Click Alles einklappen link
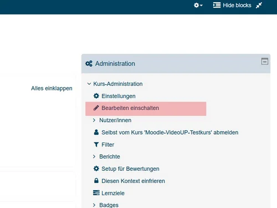Screen dimensions: 277x208 (x=52, y=88)
